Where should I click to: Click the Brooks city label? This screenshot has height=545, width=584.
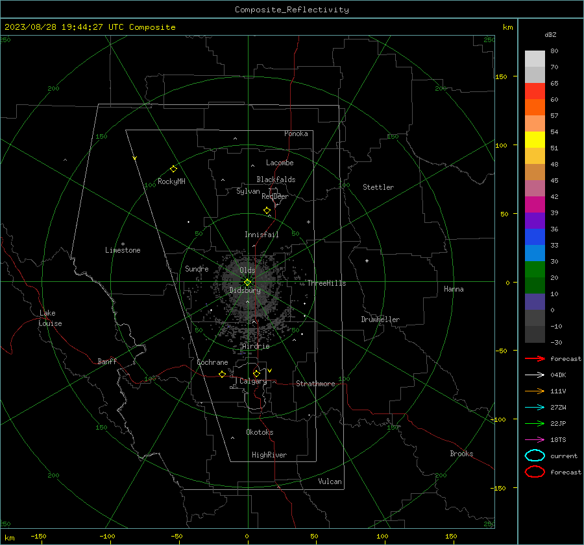461,454
